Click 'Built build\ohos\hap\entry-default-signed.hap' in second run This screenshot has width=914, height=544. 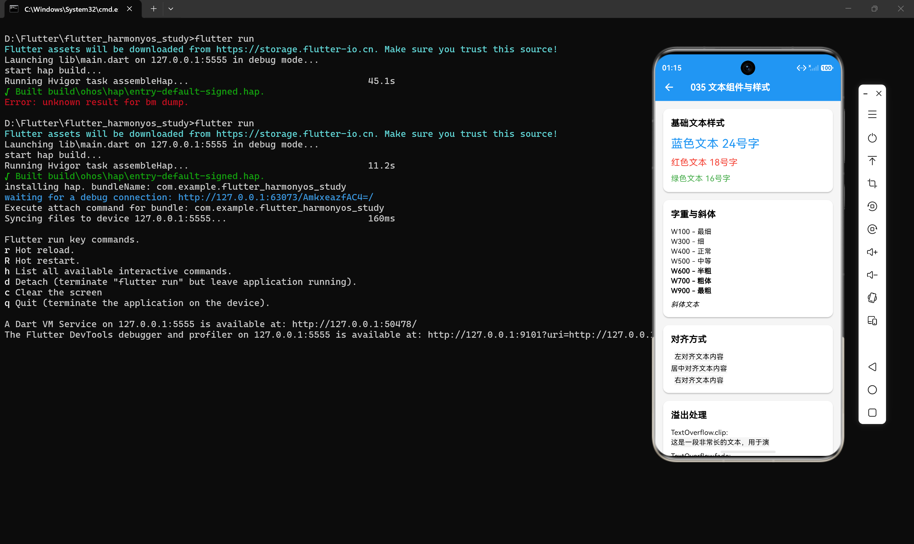point(139,176)
